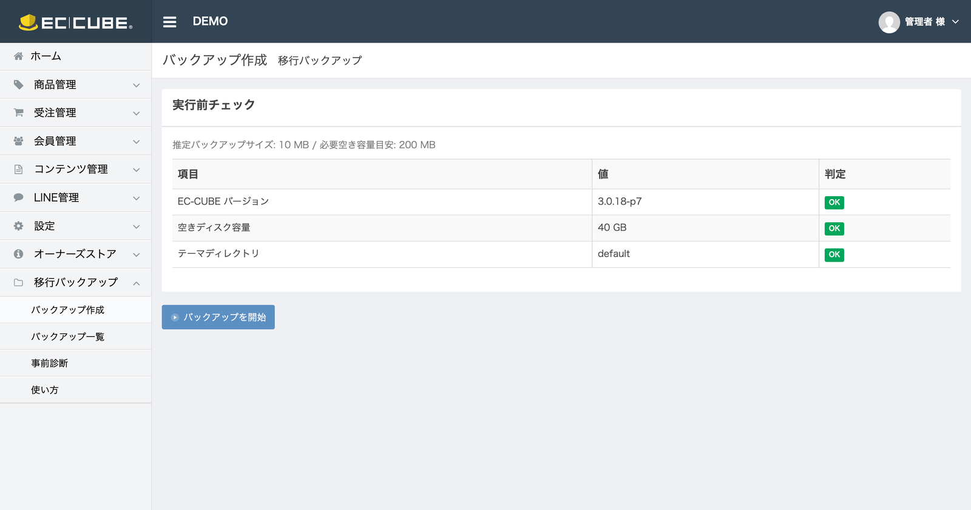
Task: Select バックアップ一覧 submenu item
Action: (75, 336)
